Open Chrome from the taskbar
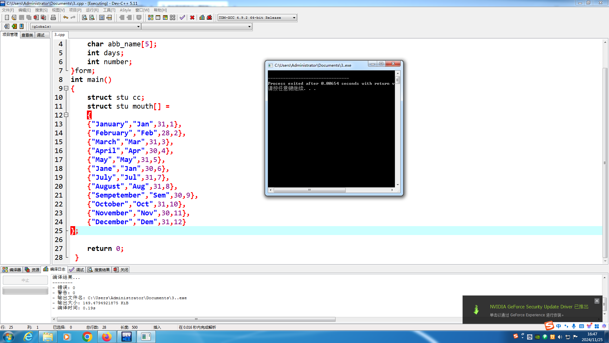Screen dimensions: 609x343 [87, 337]
